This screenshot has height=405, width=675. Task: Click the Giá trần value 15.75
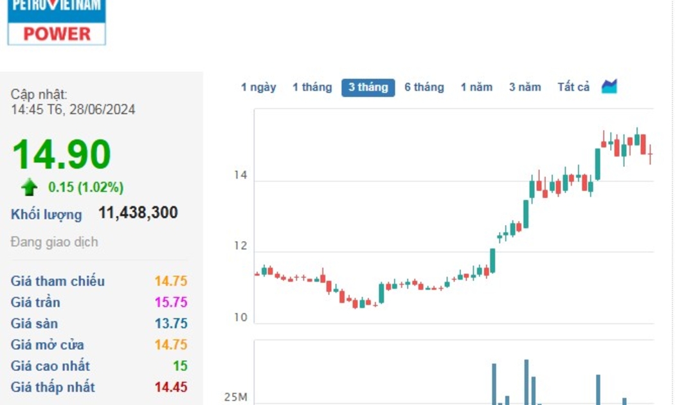tap(171, 302)
